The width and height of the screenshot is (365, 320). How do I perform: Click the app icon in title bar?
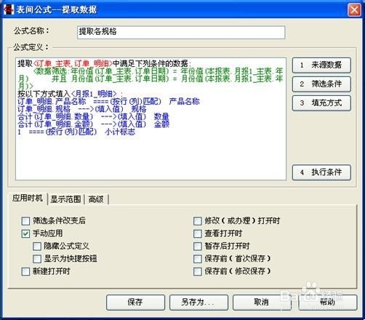9,9
